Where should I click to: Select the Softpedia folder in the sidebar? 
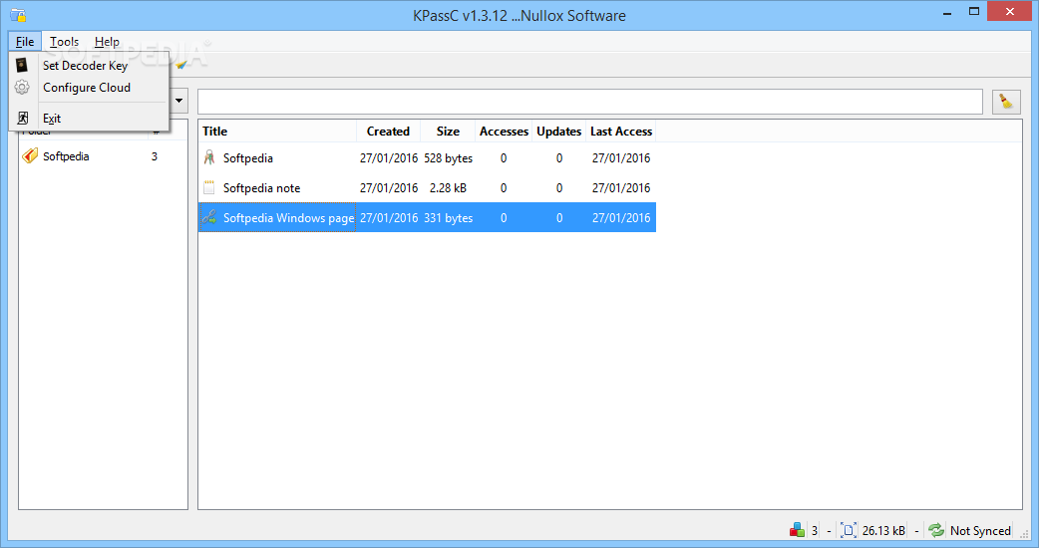66,156
